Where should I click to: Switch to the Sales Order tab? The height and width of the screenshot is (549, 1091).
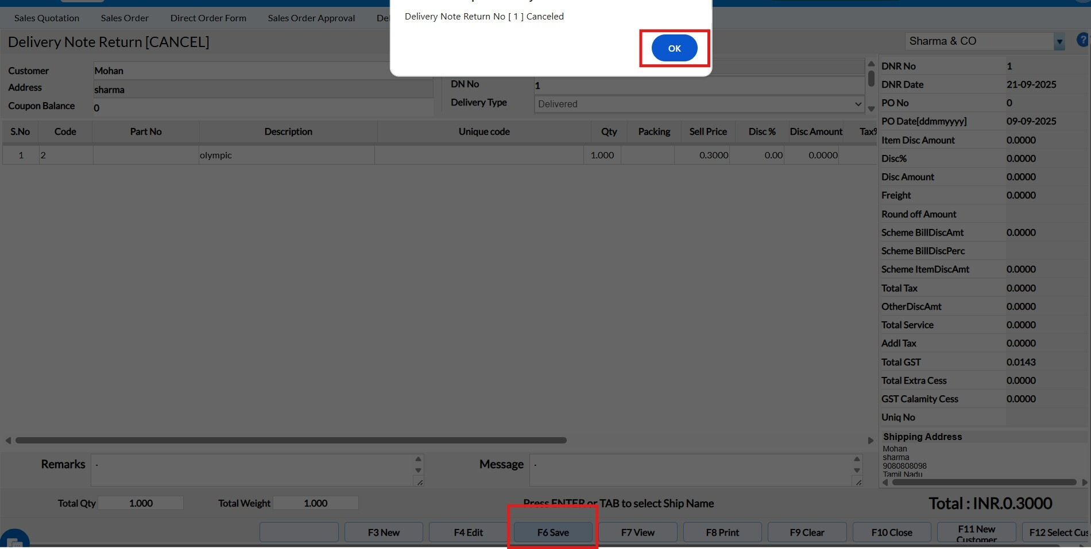(125, 18)
